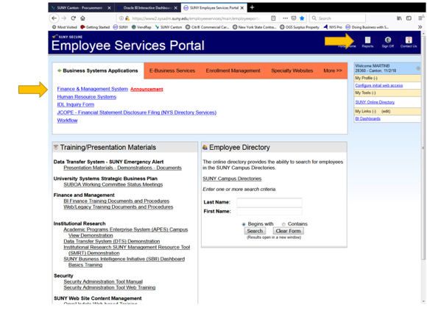
Task: Open the E-Business Services tab
Action: pyautogui.click(x=172, y=71)
